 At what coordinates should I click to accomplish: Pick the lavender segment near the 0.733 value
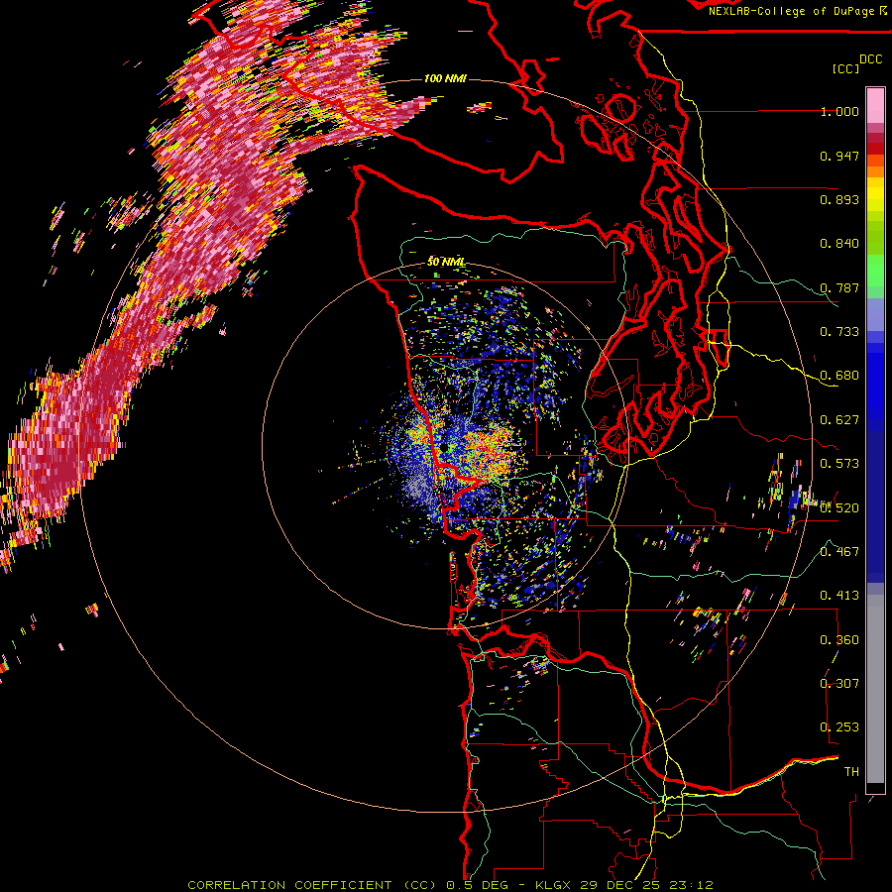(875, 314)
